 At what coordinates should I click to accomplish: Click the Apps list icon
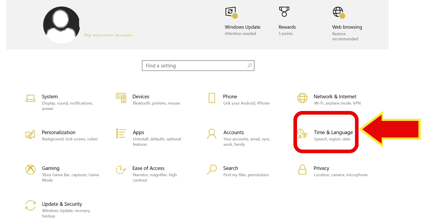pyautogui.click(x=121, y=133)
